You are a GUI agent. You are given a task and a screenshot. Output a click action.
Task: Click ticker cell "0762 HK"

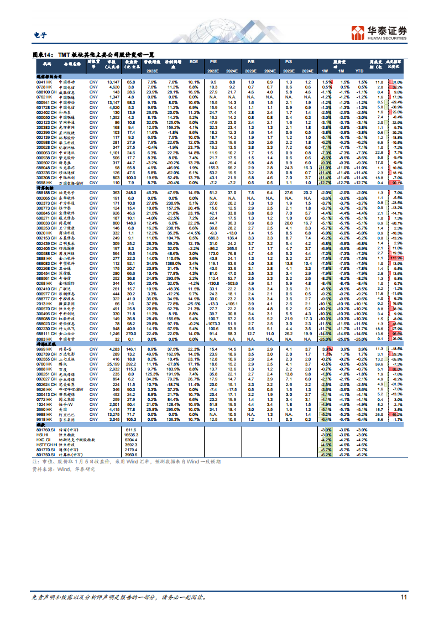44,97
